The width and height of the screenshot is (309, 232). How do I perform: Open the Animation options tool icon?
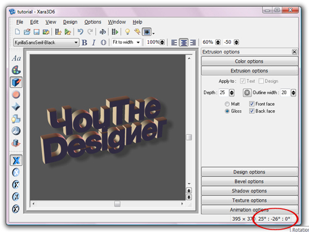click(16, 143)
